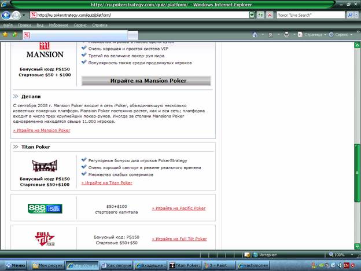Run search with the magnifier icon
Viewport: 361px width, 271px height.
(x=350, y=15)
